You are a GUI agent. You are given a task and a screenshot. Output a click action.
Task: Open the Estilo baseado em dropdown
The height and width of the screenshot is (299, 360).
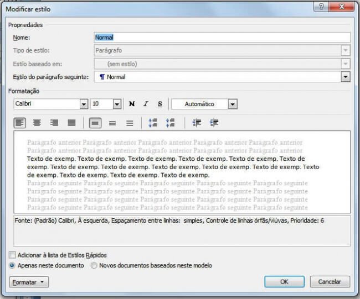point(346,64)
